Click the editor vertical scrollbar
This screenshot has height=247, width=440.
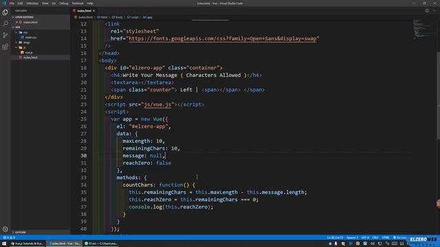[x=438, y=95]
